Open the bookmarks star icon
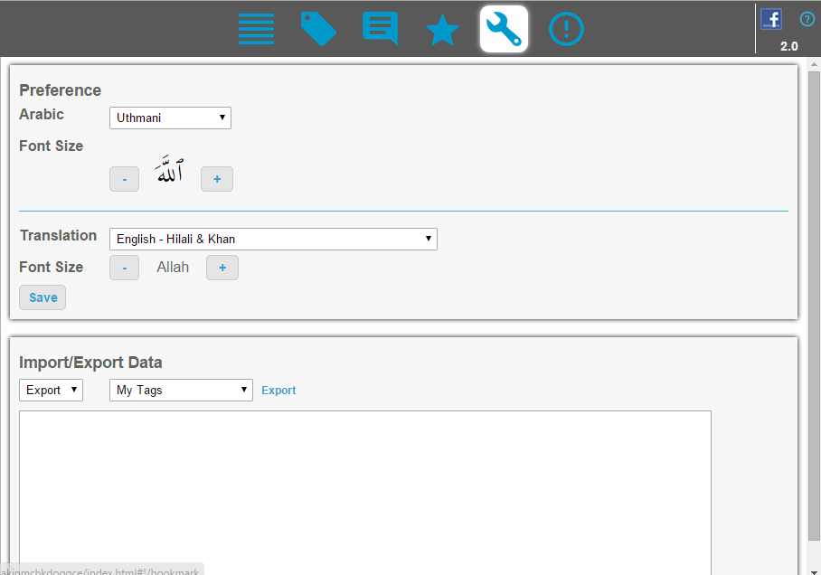 tap(442, 29)
